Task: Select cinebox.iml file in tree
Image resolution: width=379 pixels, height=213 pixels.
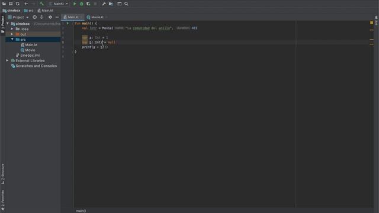Action: click(28, 55)
